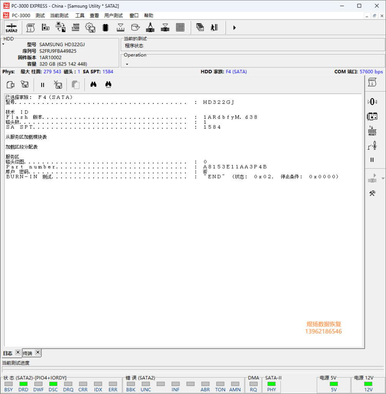Screen dimensions: 386x394
Task: Open the 测试 menu
Action: pos(40,15)
